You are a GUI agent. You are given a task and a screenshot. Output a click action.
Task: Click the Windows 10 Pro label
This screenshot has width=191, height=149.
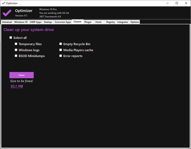tap(48, 9)
